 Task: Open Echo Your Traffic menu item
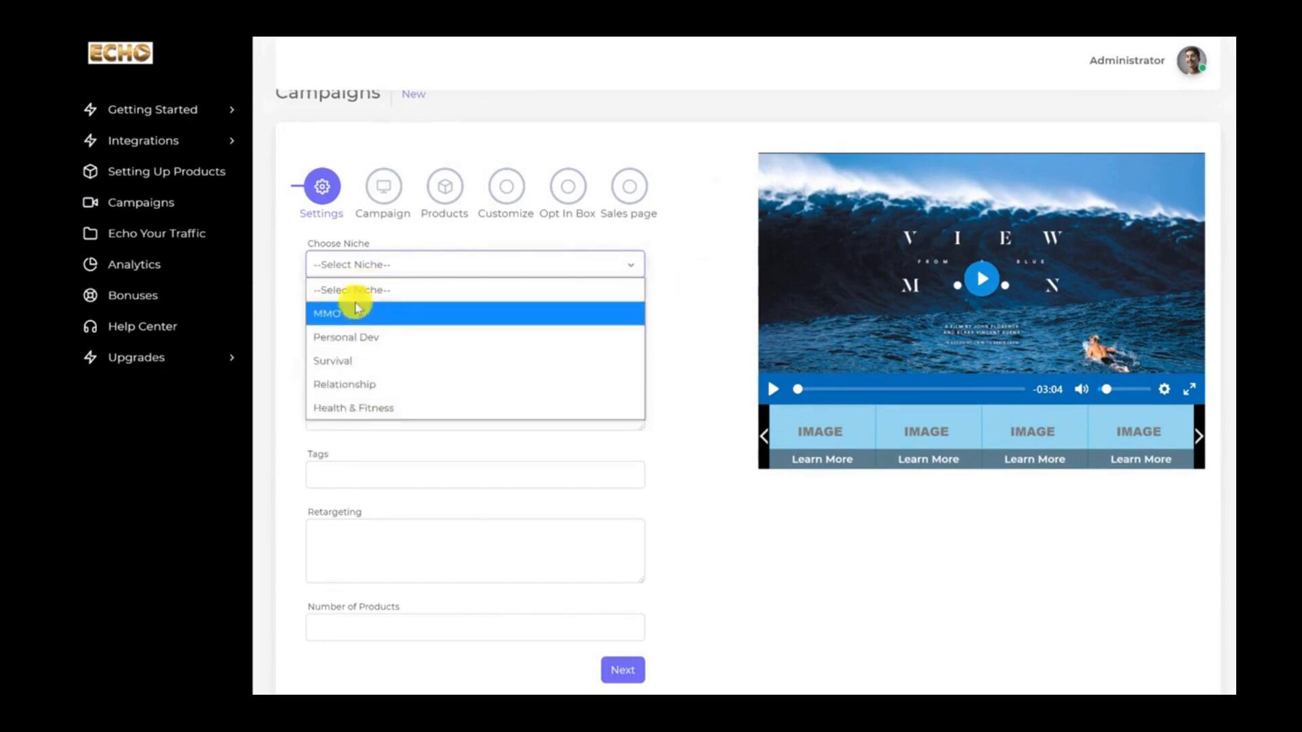(156, 233)
